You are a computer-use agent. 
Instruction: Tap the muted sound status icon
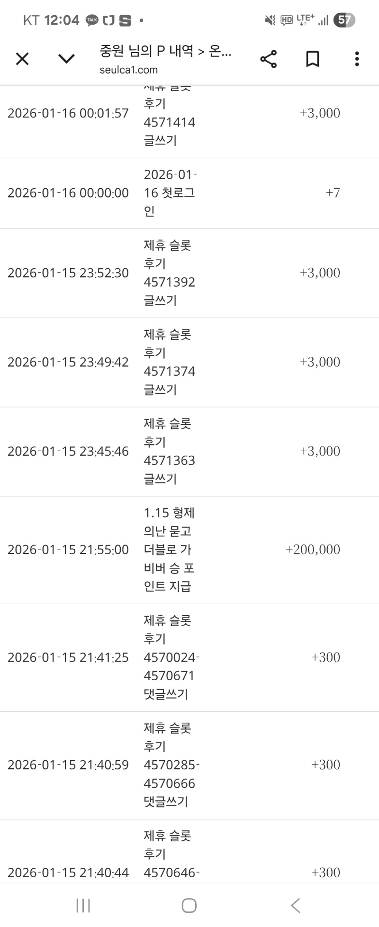[270, 20]
